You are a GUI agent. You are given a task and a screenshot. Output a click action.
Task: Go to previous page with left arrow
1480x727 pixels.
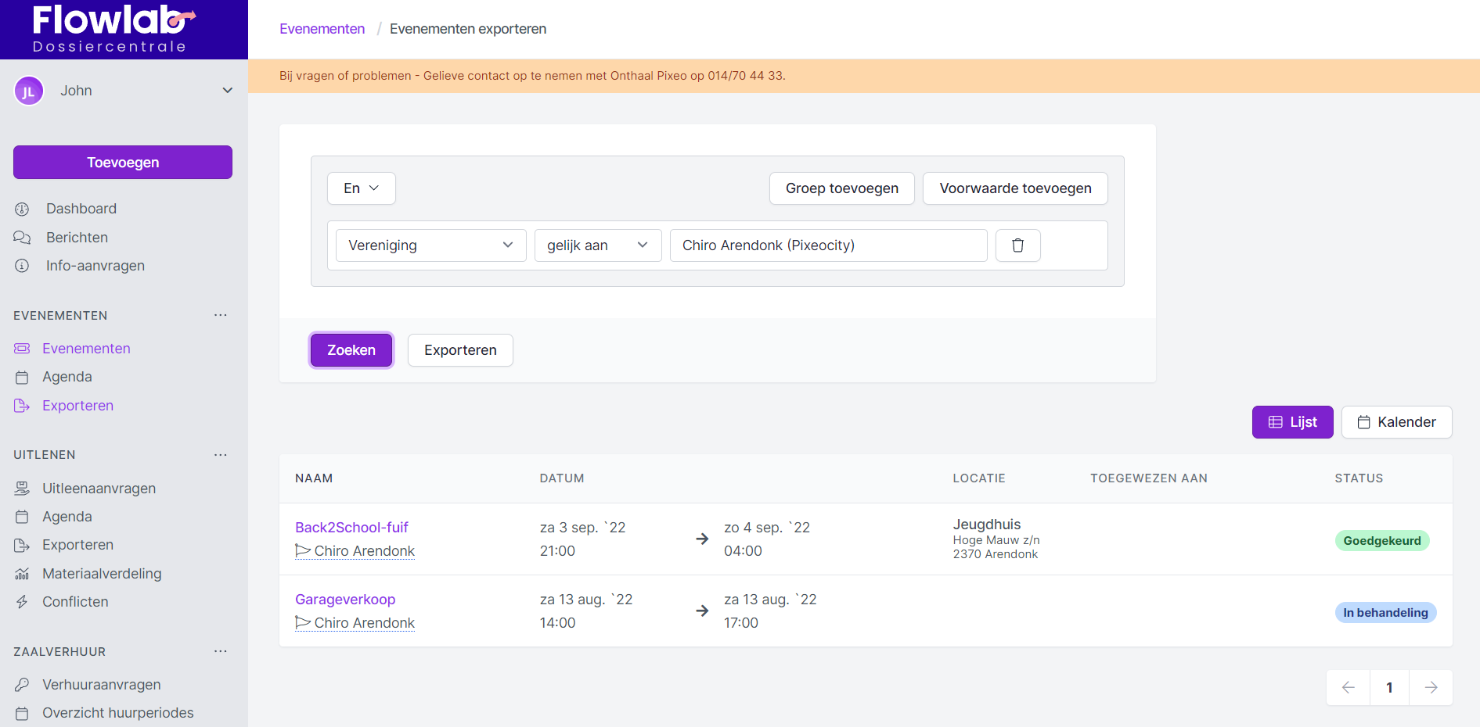(x=1348, y=687)
